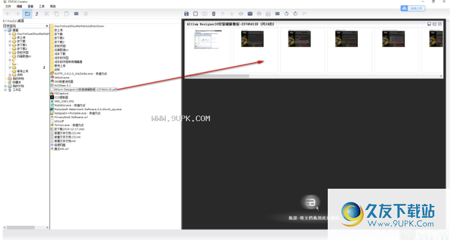Image resolution: width=451 pixels, height=240 pixels.
Task: Expand the 安下载1 tree folder
Action: 10,45
